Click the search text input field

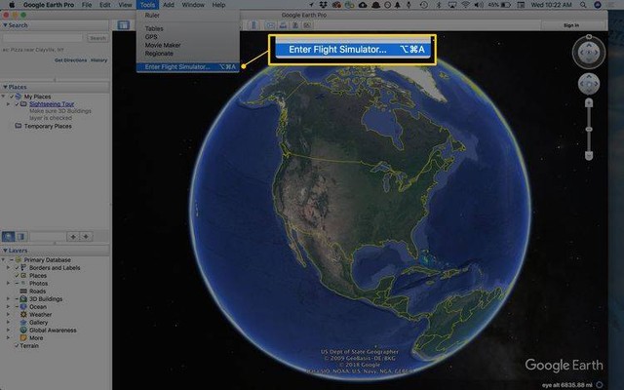tap(43, 38)
